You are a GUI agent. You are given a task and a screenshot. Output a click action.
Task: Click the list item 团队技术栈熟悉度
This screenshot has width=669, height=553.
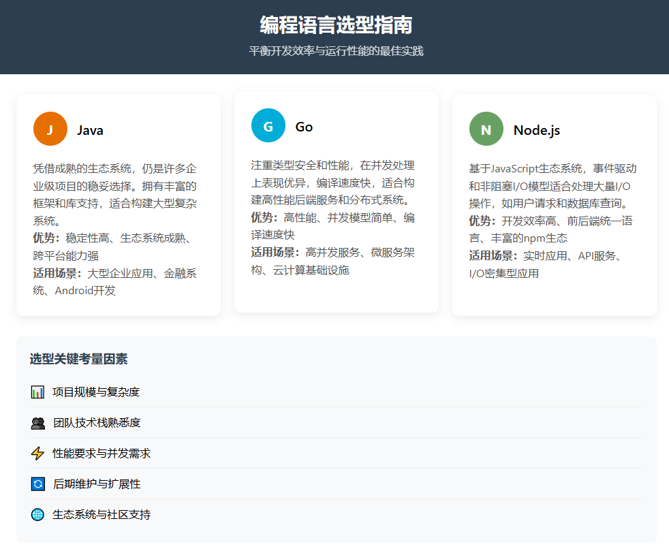click(337, 422)
